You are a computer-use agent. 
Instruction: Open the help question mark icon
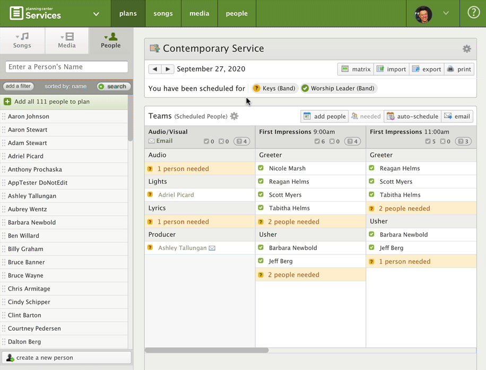pos(473,13)
